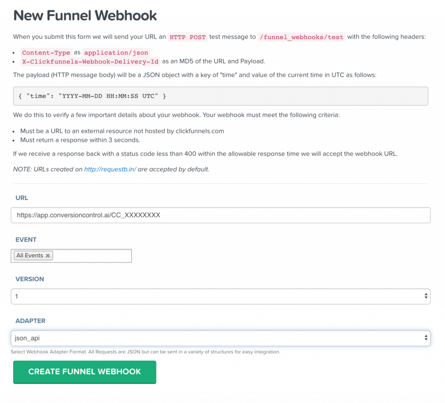Viewport: 445px width, 403px height.
Task: Click the Content-Type header code text
Action: point(46,53)
